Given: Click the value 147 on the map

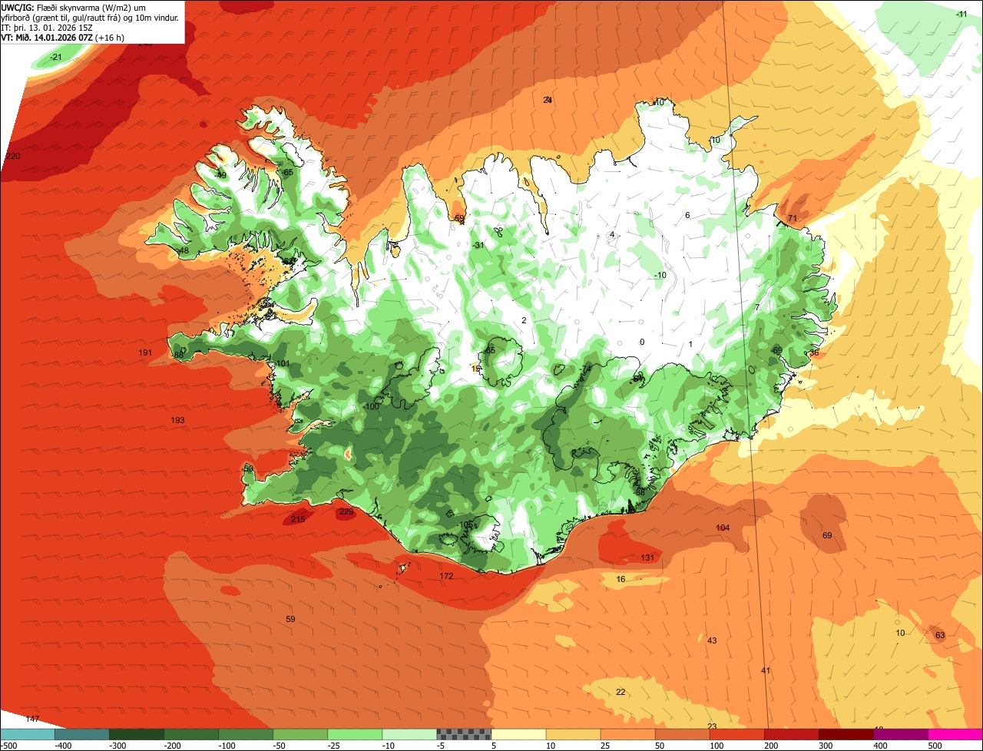Looking at the screenshot, I should 32,720.
